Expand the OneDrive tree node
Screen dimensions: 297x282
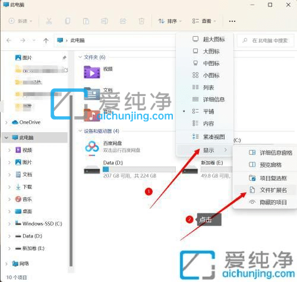(x=7, y=123)
